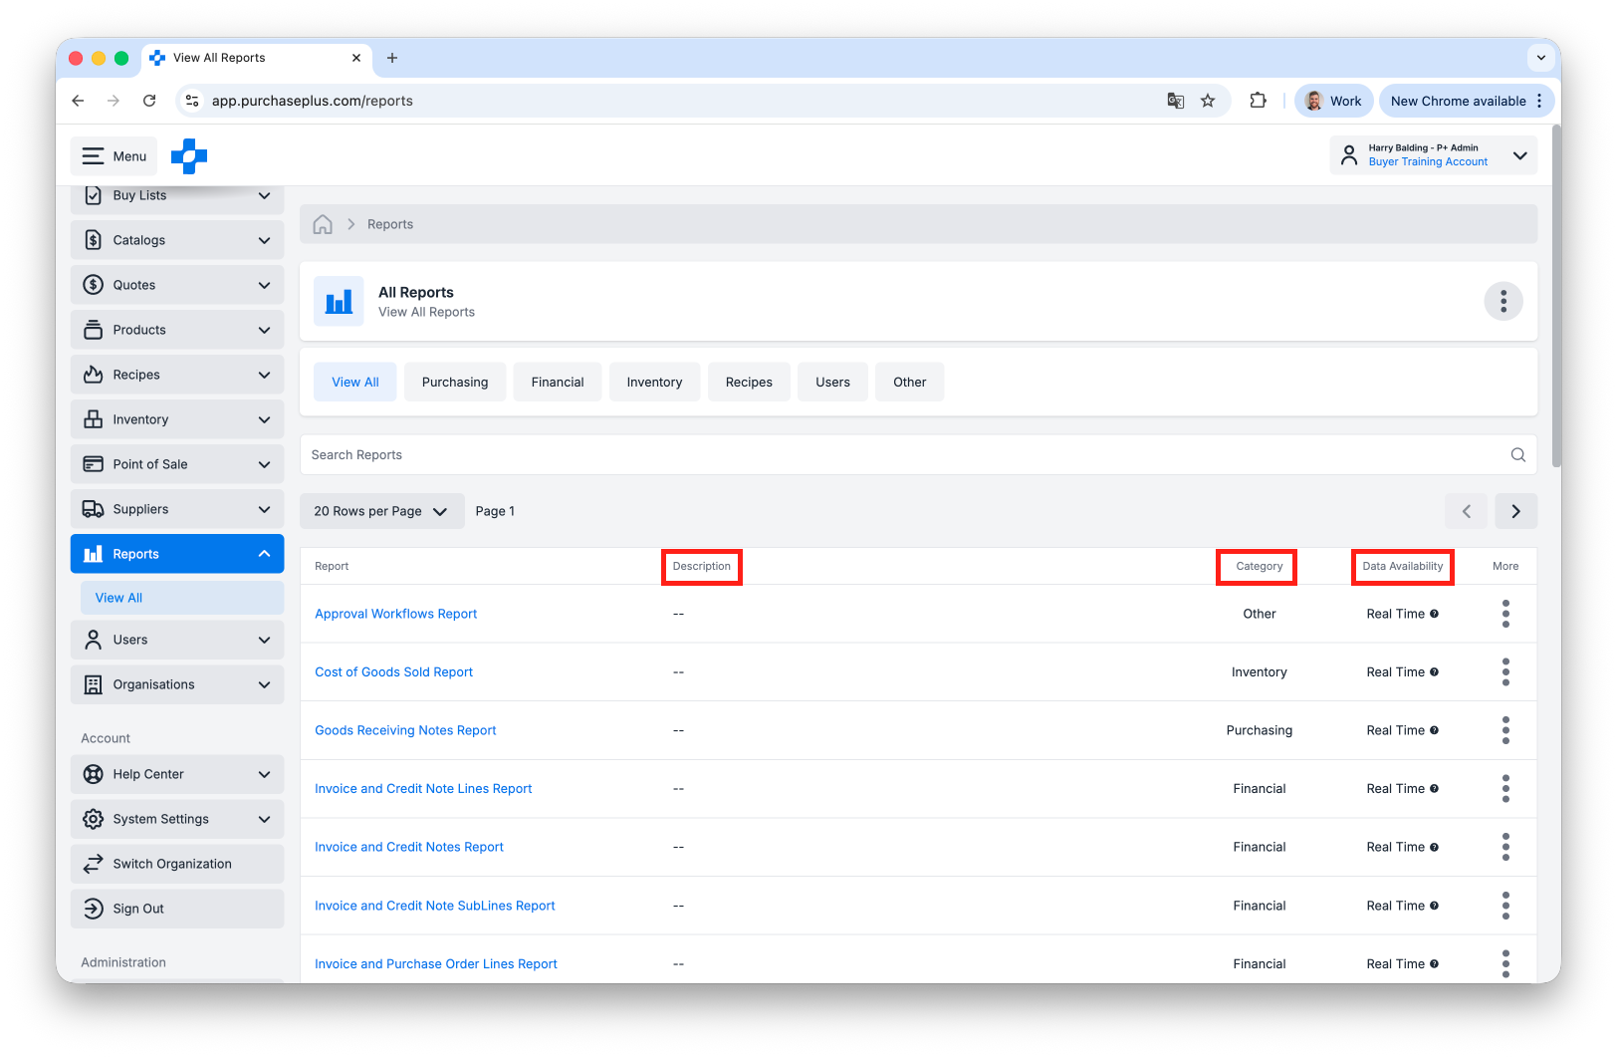
Task: Click the Suppliers truck icon
Action: pos(93,508)
